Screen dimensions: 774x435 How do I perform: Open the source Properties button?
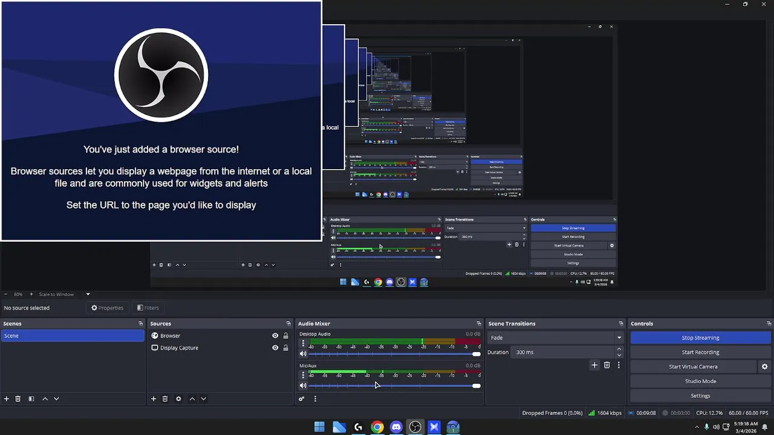[107, 308]
